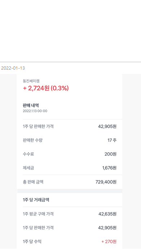The image size is (141, 249).
Task: Click the 1,676원 tax value
Action: point(109,168)
